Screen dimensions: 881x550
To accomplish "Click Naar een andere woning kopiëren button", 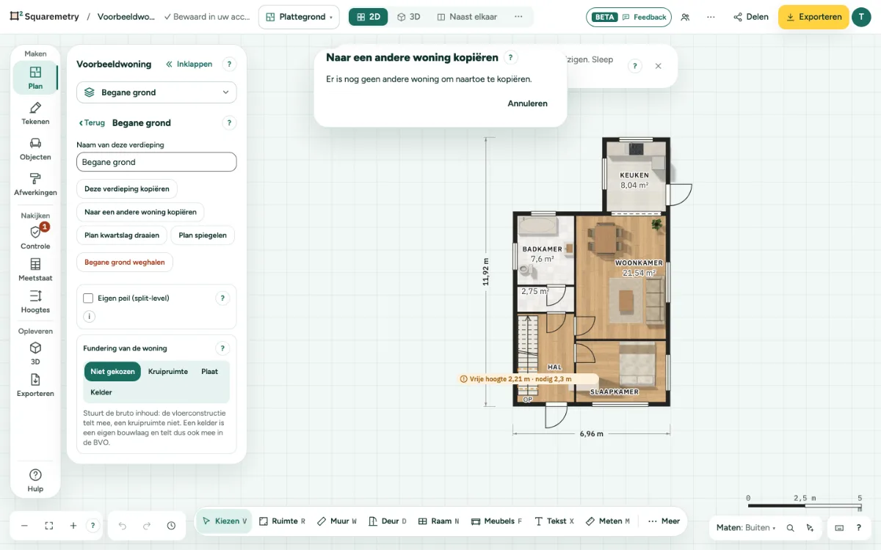I will [x=140, y=212].
